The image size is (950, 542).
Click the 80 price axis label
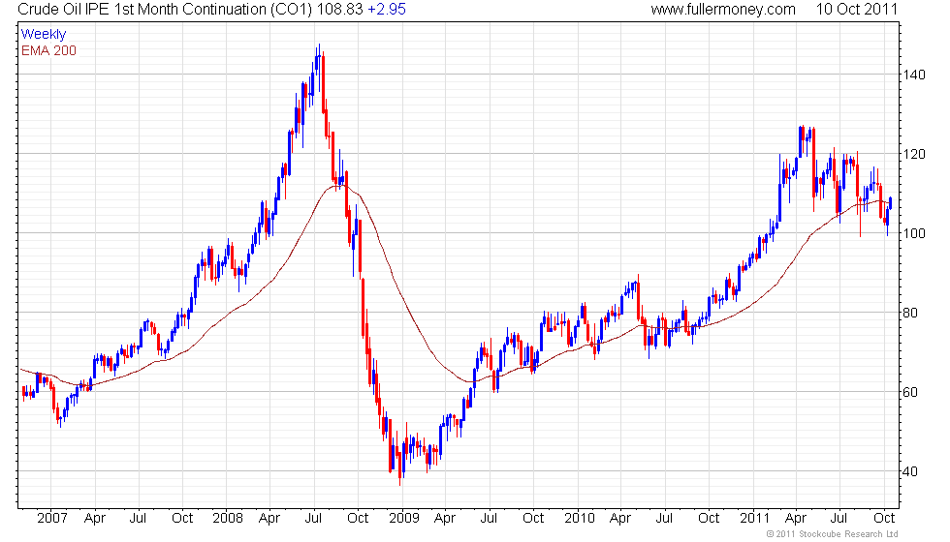pos(910,313)
